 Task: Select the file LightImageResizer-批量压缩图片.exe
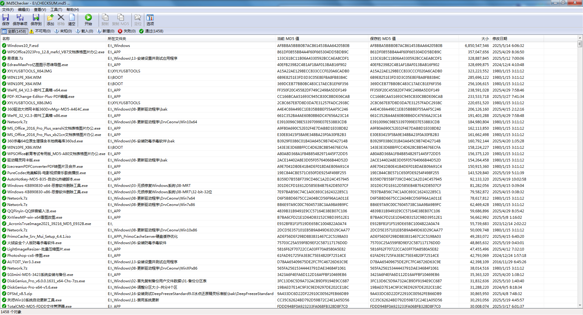click(x=39, y=249)
